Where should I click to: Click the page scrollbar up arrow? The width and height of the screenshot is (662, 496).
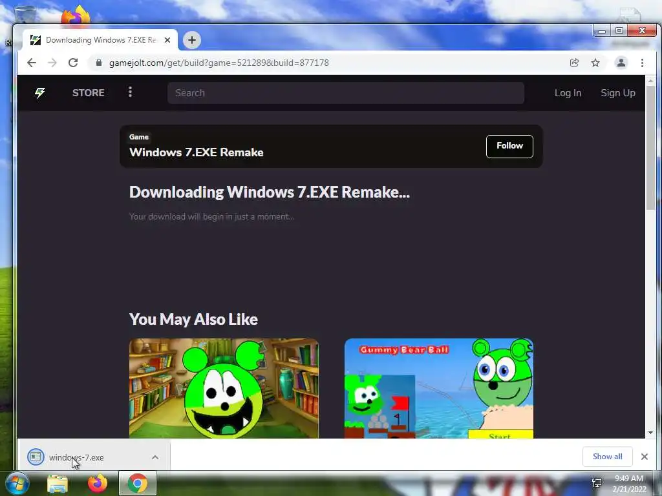(650, 80)
